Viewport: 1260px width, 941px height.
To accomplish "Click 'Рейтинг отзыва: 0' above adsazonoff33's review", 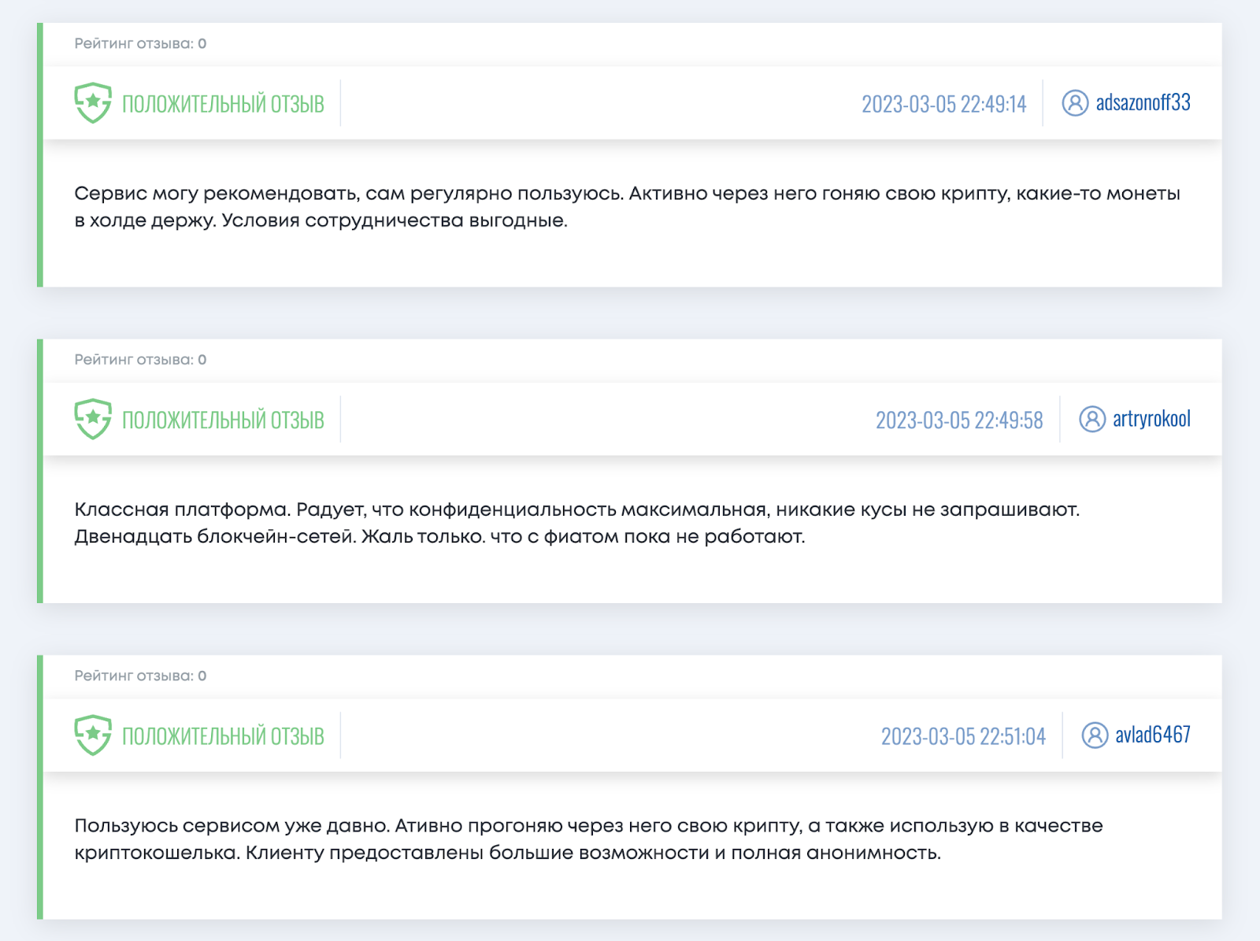I will point(140,43).
